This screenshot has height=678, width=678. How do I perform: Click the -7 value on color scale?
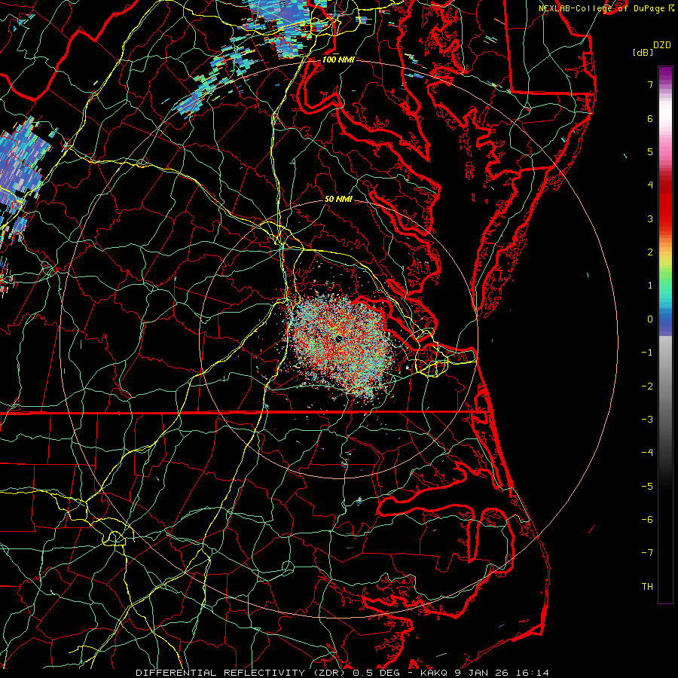click(x=647, y=553)
